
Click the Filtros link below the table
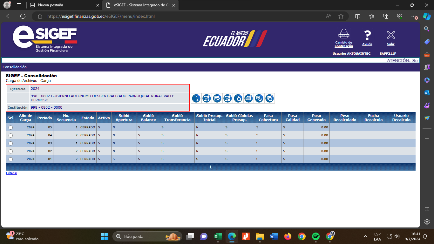(11, 173)
